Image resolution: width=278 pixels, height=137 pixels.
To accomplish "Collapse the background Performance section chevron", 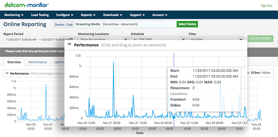I will 7,73.
